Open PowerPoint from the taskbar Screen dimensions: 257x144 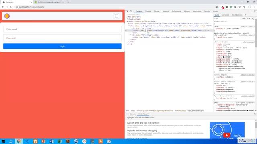pyautogui.click(x=43, y=141)
